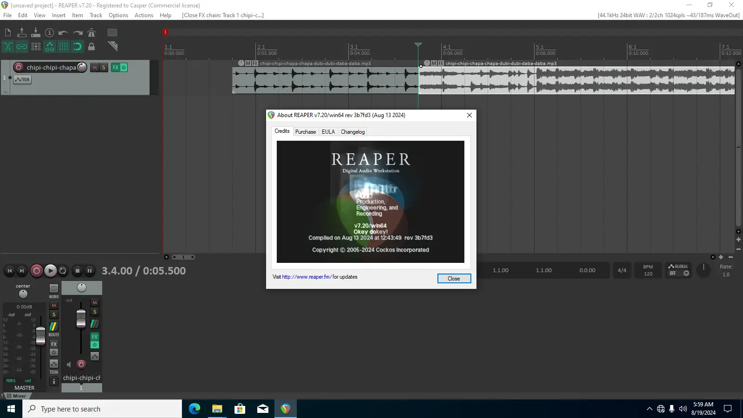The width and height of the screenshot is (743, 418).
Task: Arm the chipi-chipi-chapa track for recording
Action: 19,67
